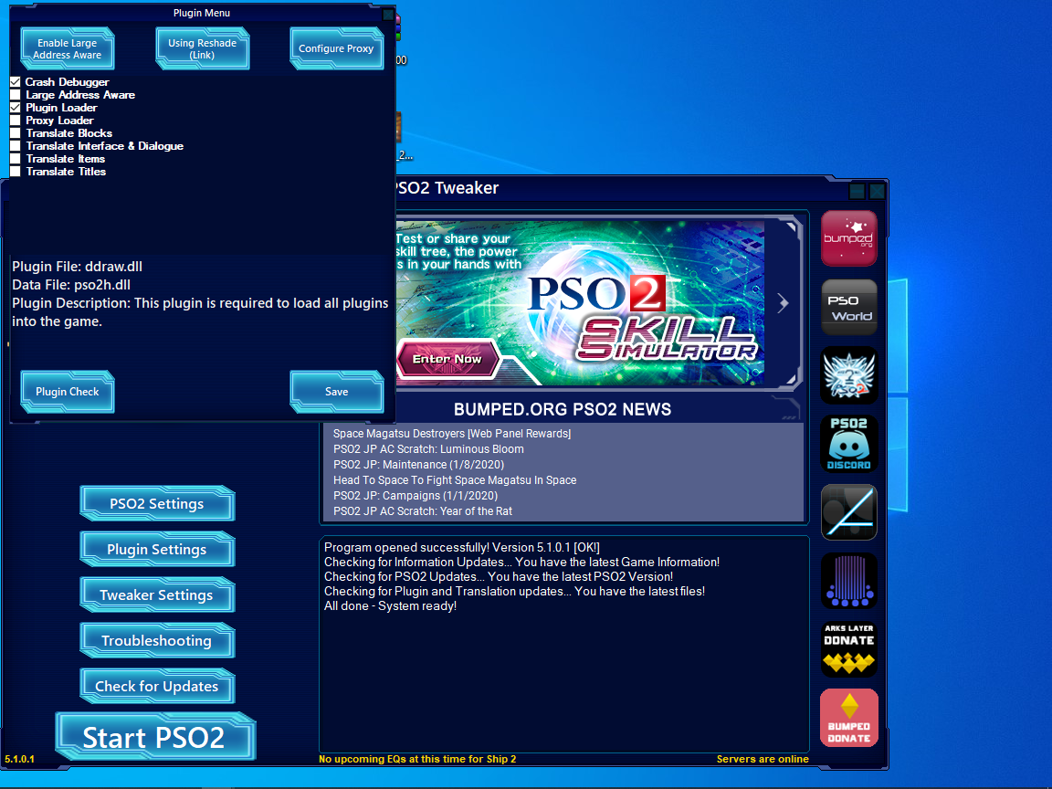Advance the banner with the right chevron
Viewport: 1052px width, 789px height.
pos(783,303)
